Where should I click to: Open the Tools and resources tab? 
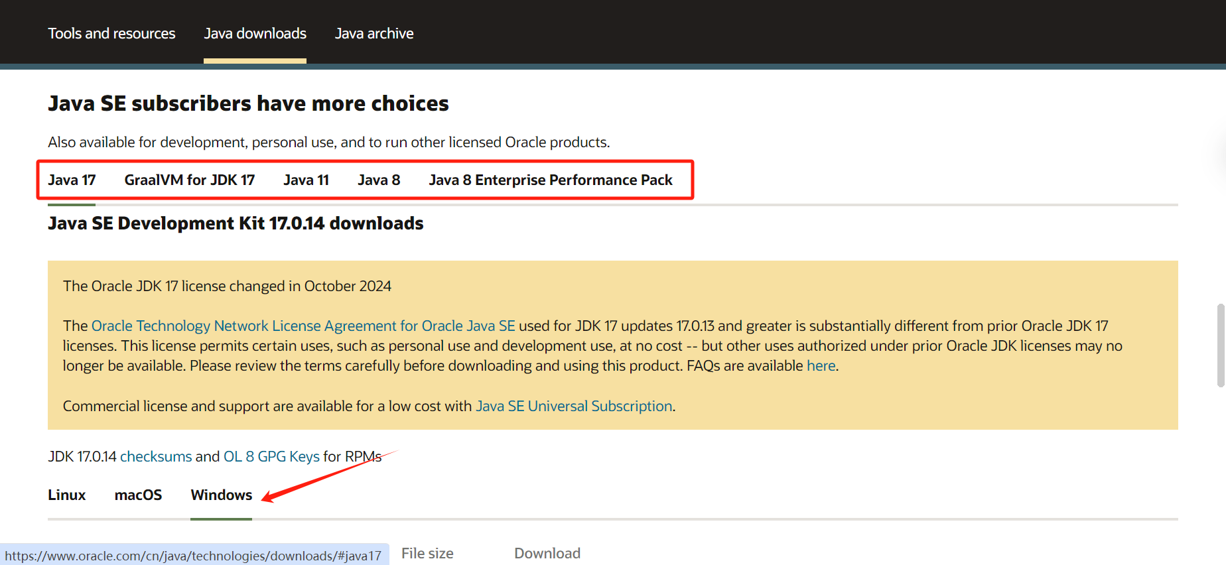coord(111,33)
